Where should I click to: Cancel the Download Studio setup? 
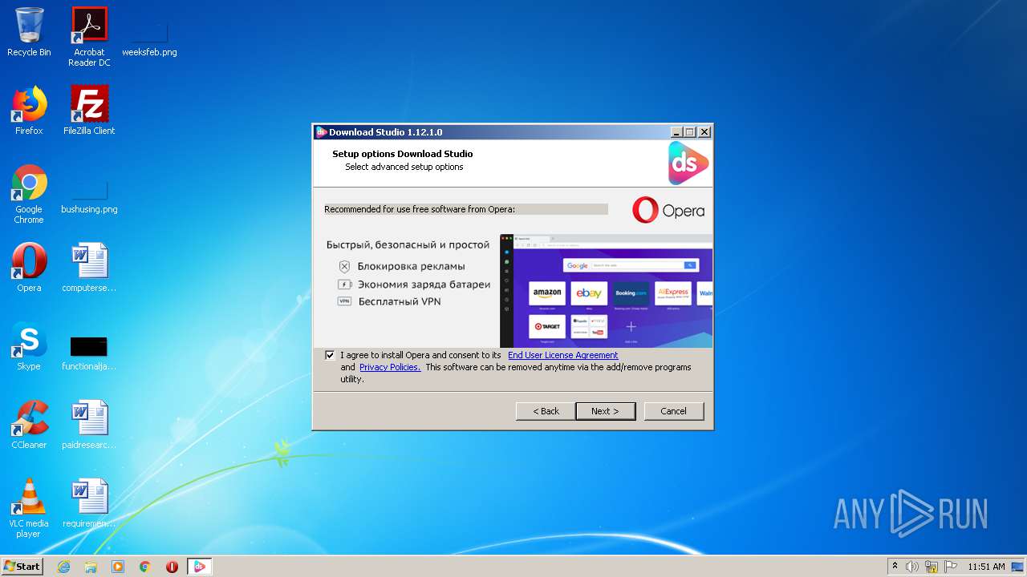coord(673,411)
